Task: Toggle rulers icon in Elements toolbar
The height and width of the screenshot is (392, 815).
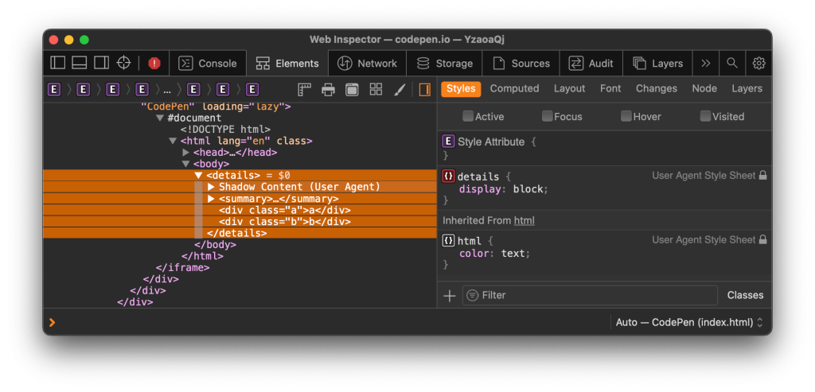Action: point(304,89)
